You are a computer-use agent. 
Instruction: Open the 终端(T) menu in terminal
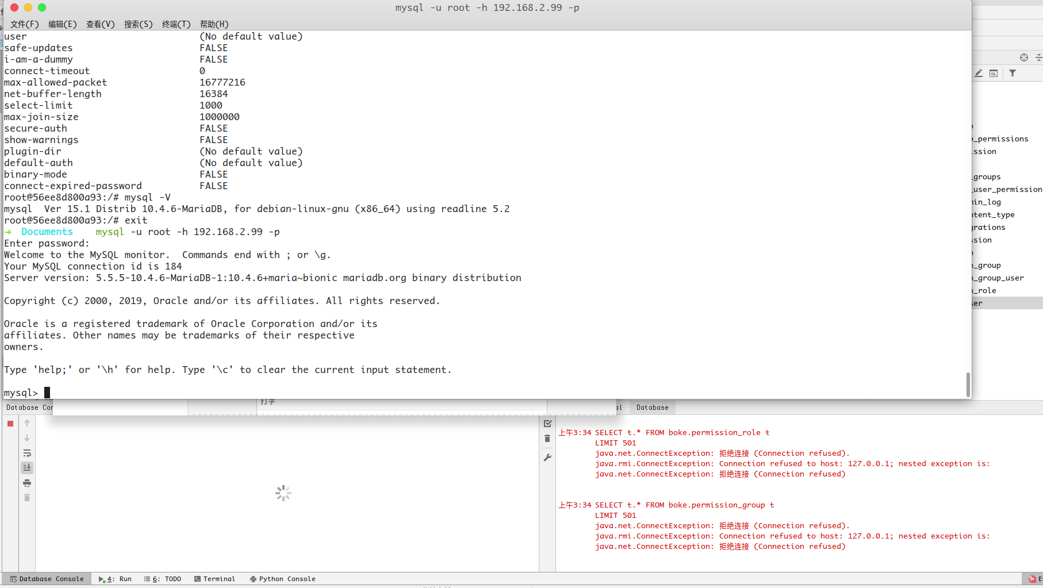click(177, 24)
